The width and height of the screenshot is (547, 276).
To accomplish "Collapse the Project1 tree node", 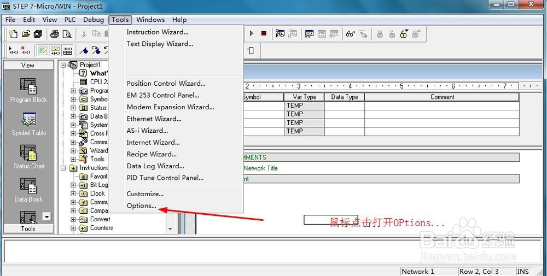I will pyautogui.click(x=63, y=65).
